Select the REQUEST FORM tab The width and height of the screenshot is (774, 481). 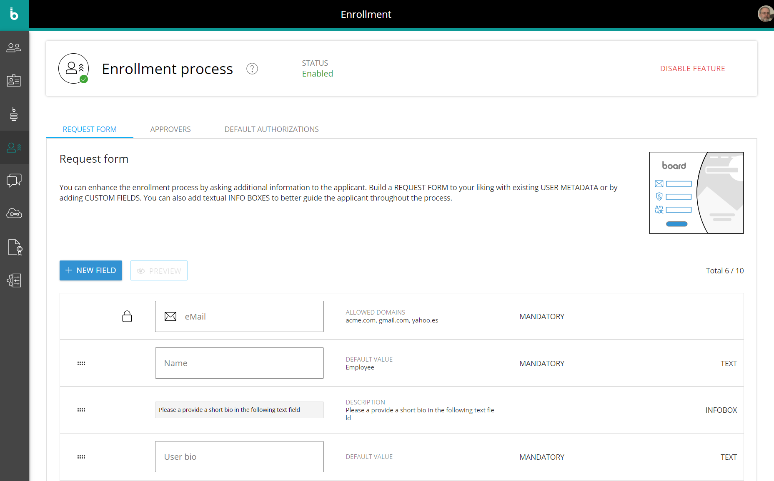[89, 129]
